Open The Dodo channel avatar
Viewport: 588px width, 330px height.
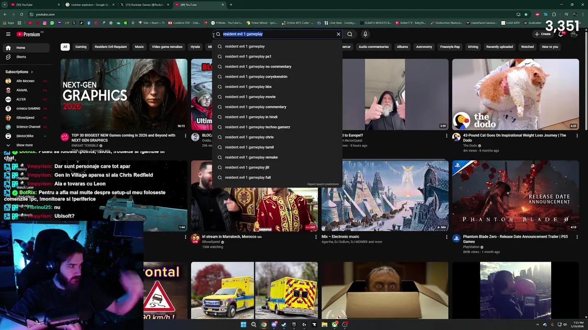click(456, 137)
